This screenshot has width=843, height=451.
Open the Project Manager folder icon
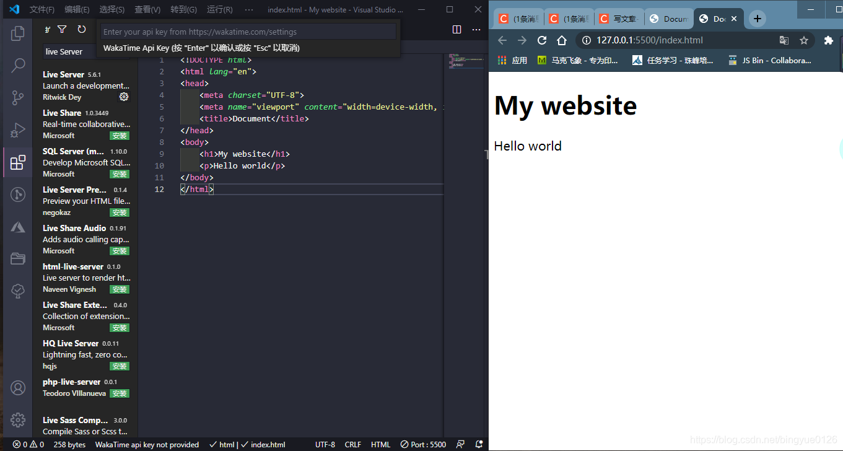click(18, 259)
